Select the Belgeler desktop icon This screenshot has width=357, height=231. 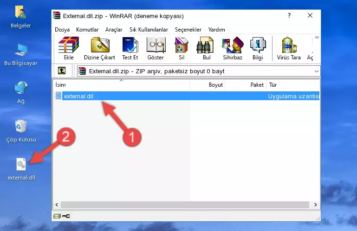click(21, 17)
